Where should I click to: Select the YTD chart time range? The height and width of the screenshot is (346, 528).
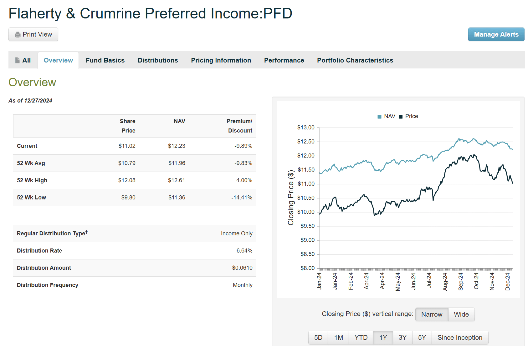point(361,338)
